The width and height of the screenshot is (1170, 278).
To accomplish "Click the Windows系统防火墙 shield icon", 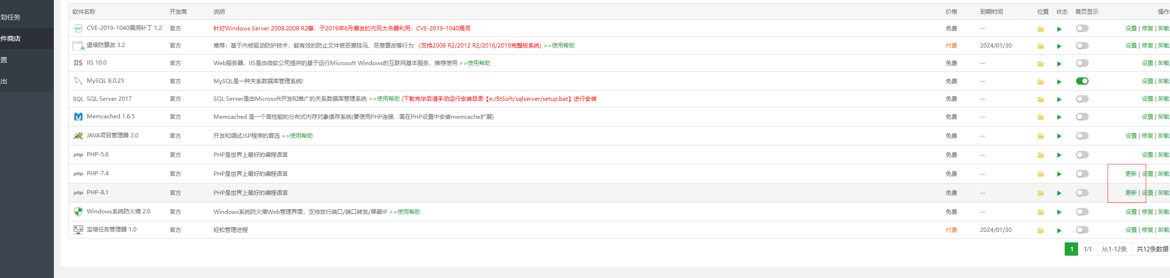I will point(78,211).
